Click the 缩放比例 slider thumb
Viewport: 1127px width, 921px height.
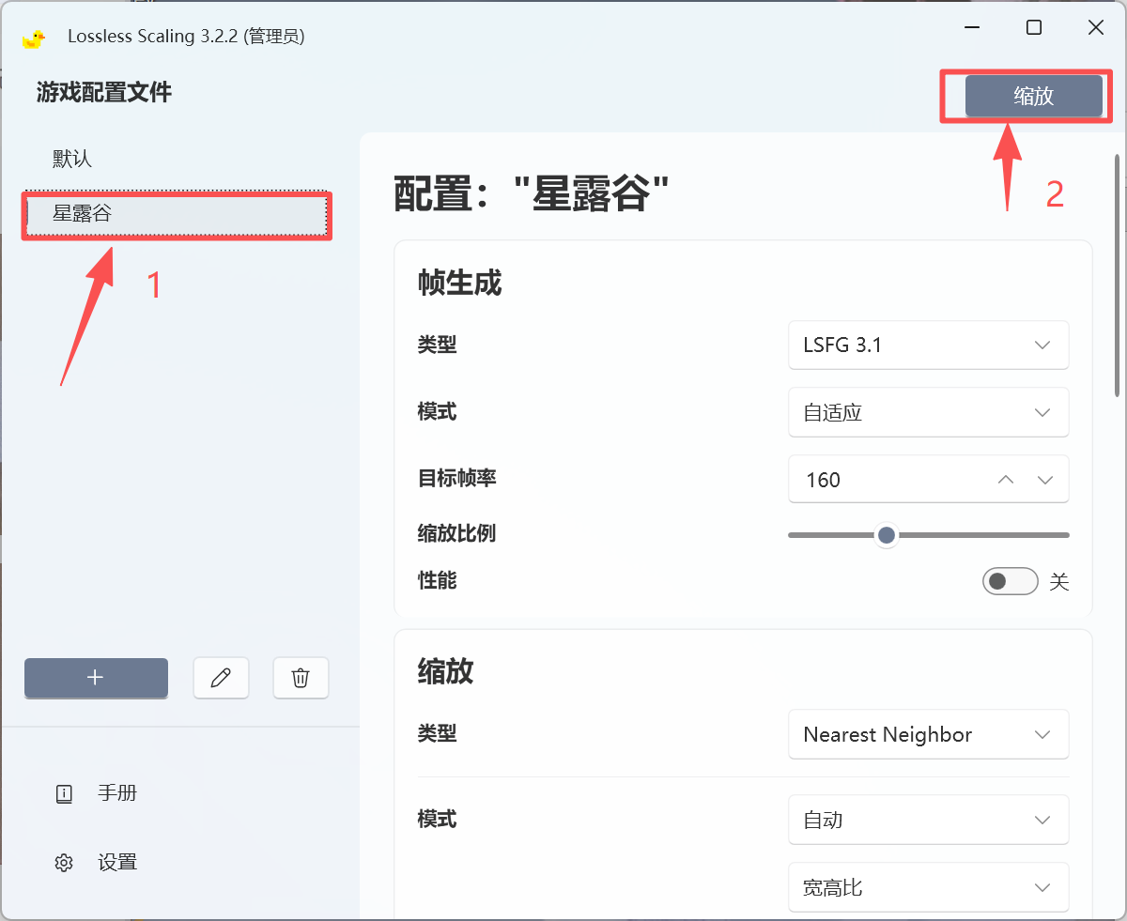click(x=886, y=535)
